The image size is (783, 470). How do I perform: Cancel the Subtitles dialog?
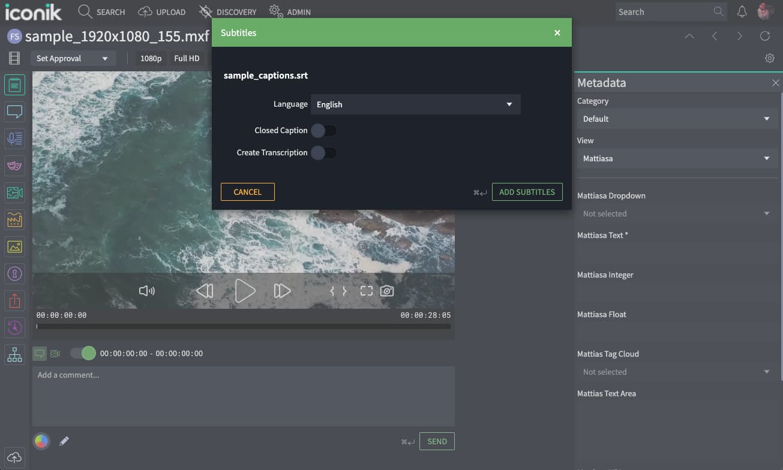247,192
